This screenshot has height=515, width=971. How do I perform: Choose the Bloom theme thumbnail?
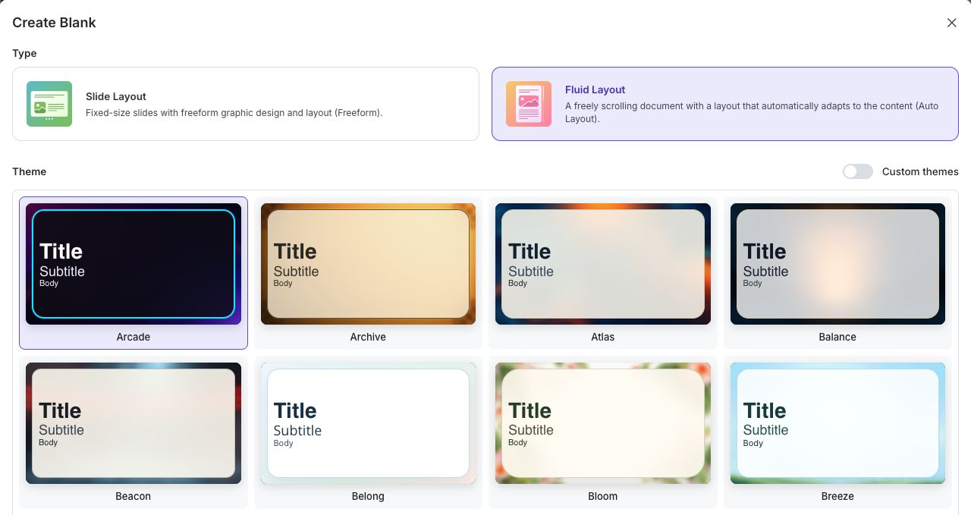pos(603,423)
